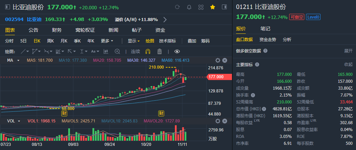Select 盘口数据 sub-tab
The height and width of the screenshot is (150, 356).
click(x=244, y=40)
